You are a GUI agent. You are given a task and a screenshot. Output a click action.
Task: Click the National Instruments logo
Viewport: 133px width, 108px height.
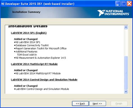(x=113, y=13)
